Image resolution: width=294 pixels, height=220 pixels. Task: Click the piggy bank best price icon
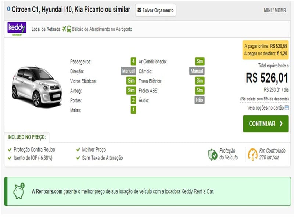(x=19, y=191)
